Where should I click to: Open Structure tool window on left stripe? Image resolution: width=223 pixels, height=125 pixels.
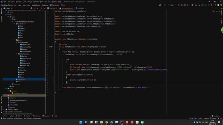coord(1,100)
